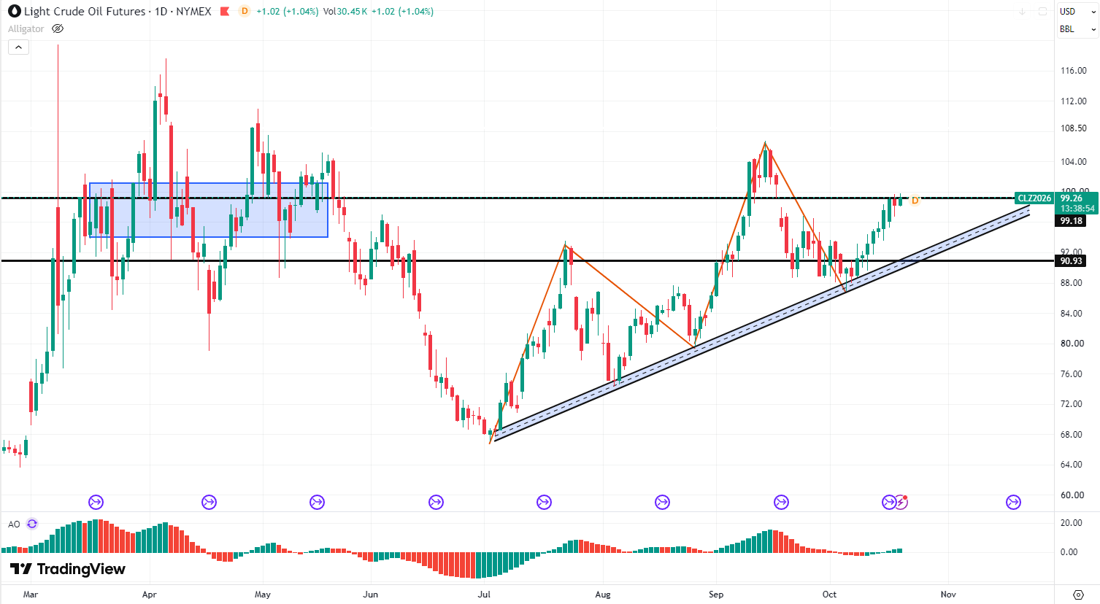Click the AO indicator label
1100x604 pixels.
14,524
